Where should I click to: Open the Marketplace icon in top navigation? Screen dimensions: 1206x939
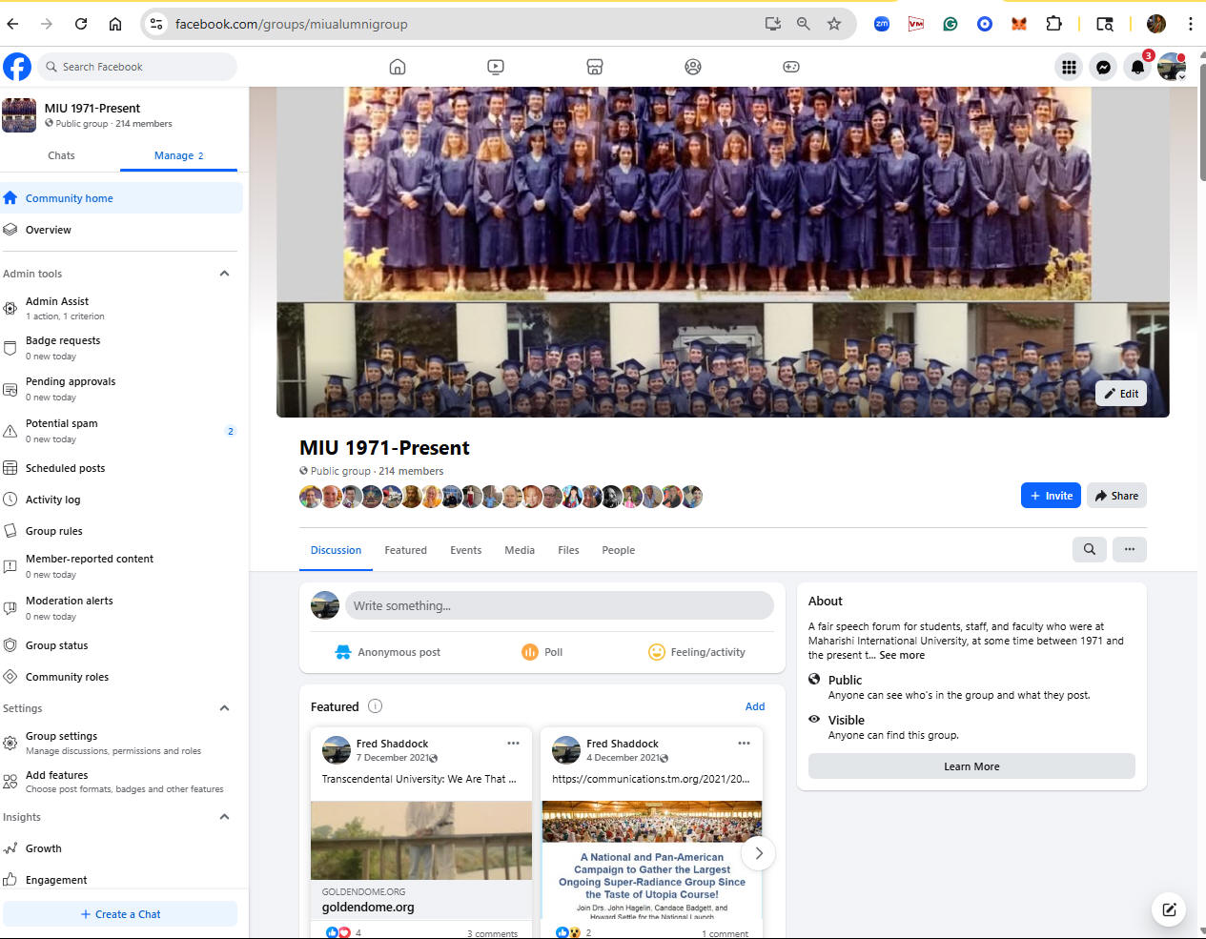pyautogui.click(x=595, y=67)
